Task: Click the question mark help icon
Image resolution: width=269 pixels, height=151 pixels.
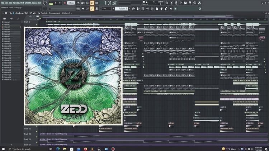Action: (x=181, y=3)
